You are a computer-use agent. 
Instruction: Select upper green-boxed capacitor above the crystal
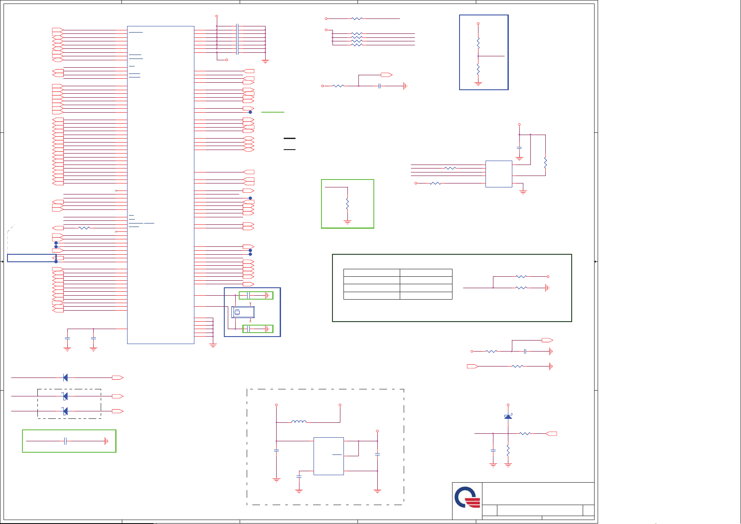[248, 295]
